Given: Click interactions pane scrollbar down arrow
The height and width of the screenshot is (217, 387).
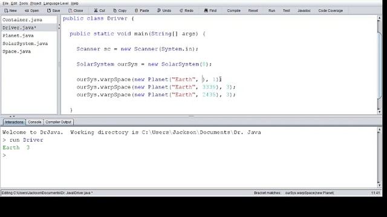Looking at the screenshot, I should pyautogui.click(x=379, y=185).
